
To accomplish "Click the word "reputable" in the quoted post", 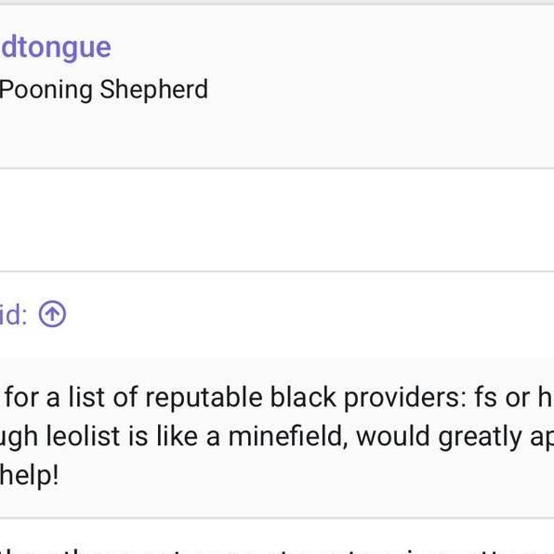I will click(x=204, y=398).
